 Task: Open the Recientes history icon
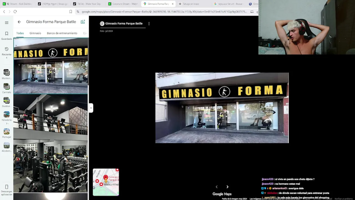pos(7,49)
